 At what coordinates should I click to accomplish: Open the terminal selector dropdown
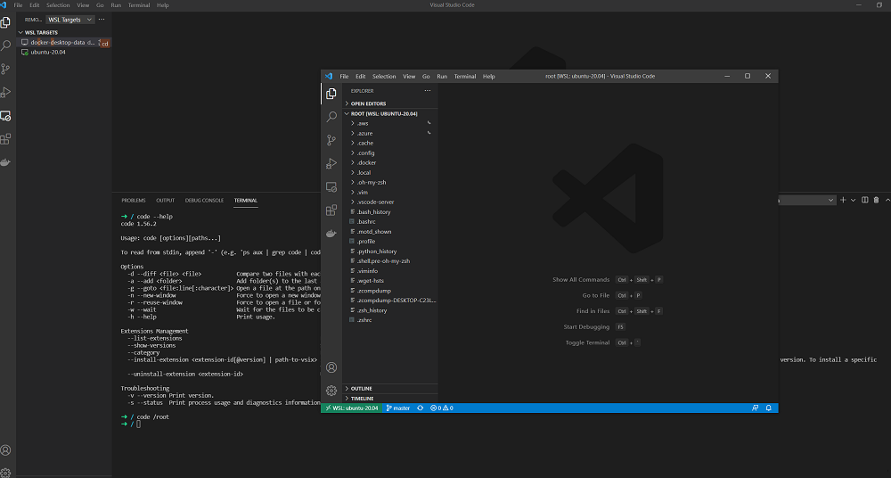[807, 200]
